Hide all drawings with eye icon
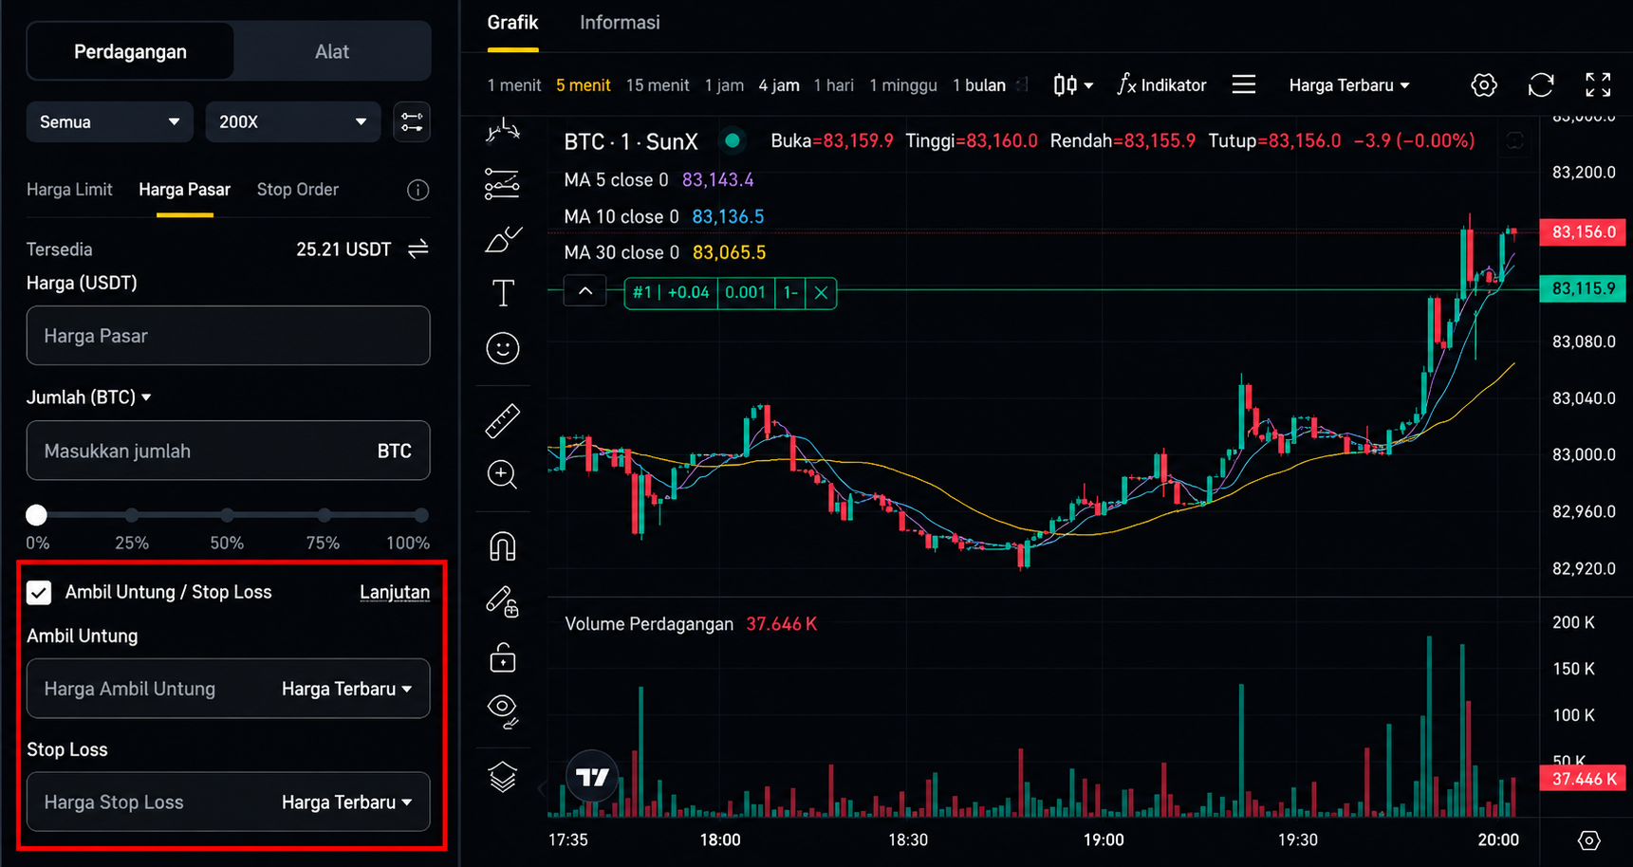 (502, 710)
